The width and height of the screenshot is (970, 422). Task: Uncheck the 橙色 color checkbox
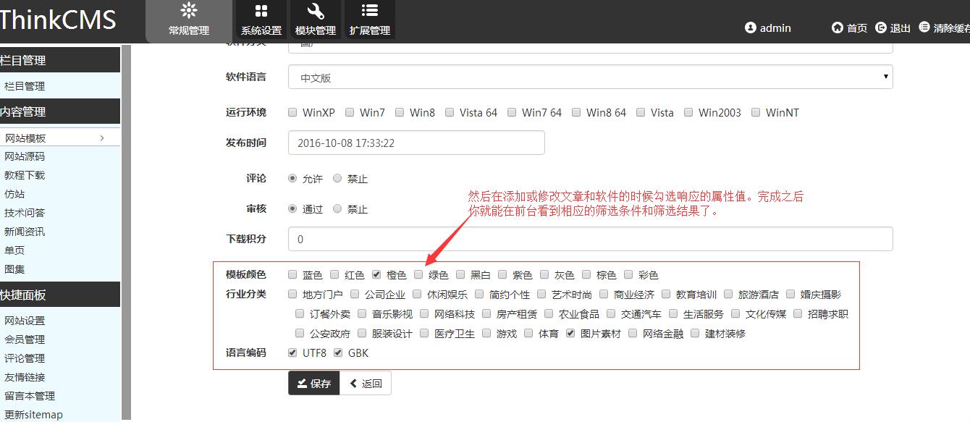point(376,274)
